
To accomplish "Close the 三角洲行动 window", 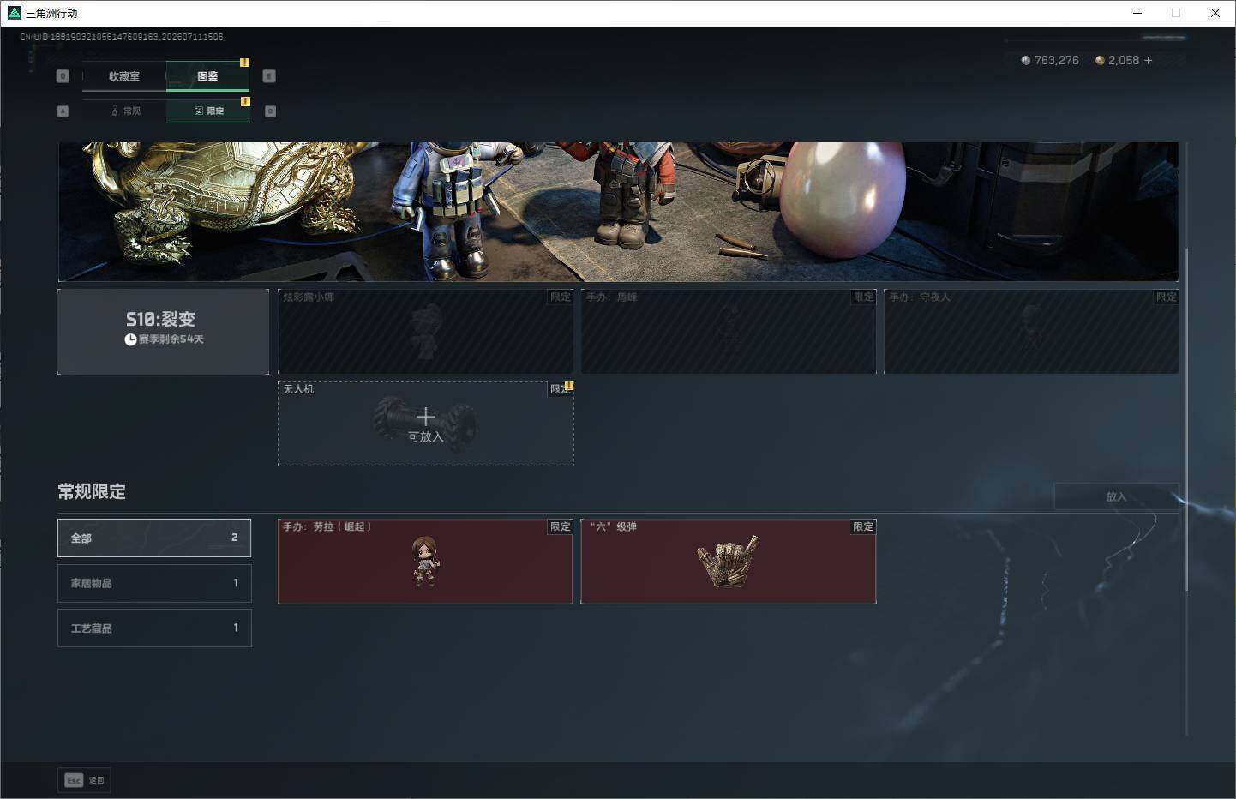I will coord(1215,13).
